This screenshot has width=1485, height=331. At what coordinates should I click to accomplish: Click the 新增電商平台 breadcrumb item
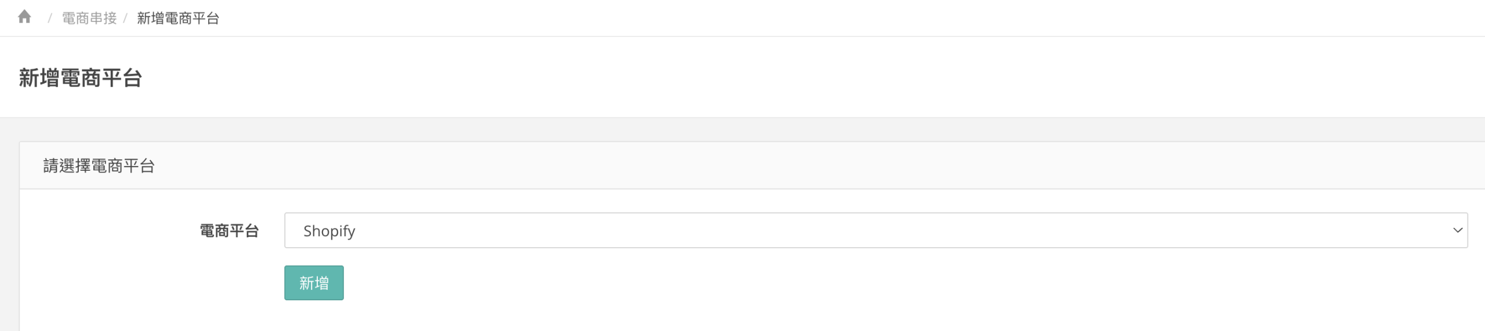178,19
